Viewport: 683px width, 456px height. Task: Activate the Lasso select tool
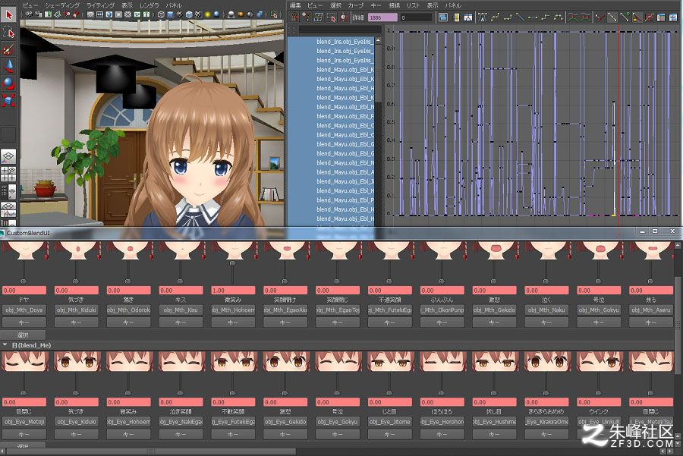[x=8, y=32]
